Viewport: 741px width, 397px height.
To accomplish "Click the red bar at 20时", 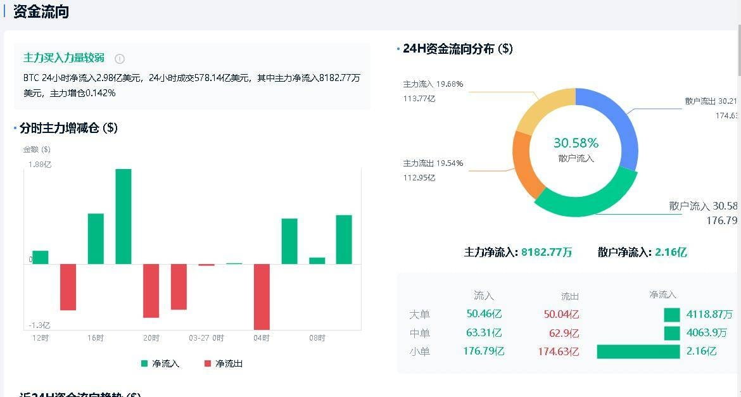I will (151, 291).
